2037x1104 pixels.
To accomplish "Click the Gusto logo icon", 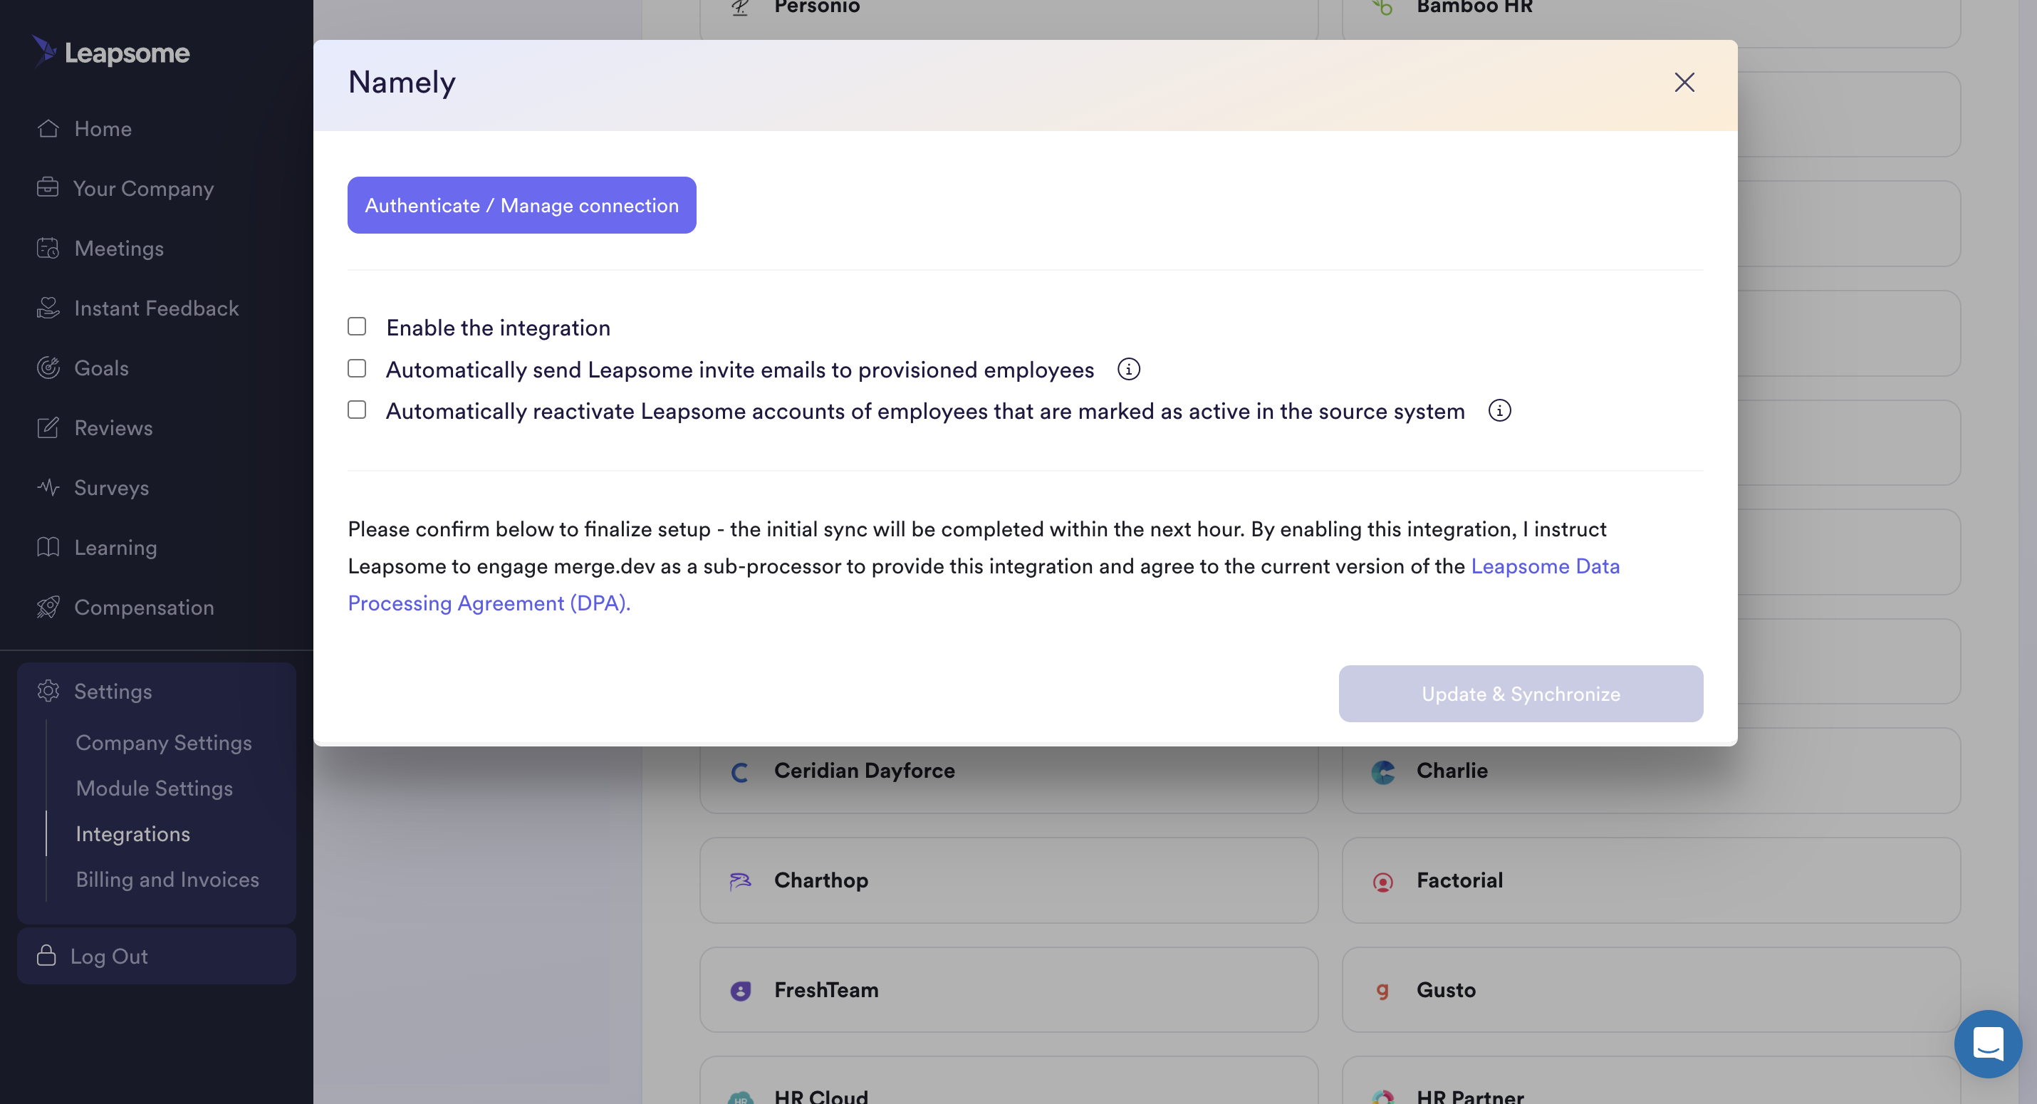I will pyautogui.click(x=1382, y=991).
